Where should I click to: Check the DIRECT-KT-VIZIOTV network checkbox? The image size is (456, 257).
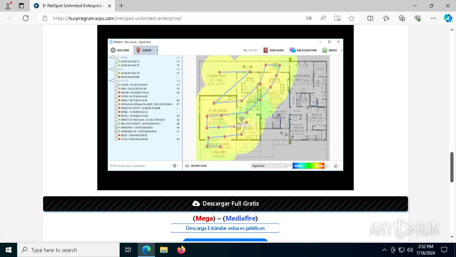[116, 108]
